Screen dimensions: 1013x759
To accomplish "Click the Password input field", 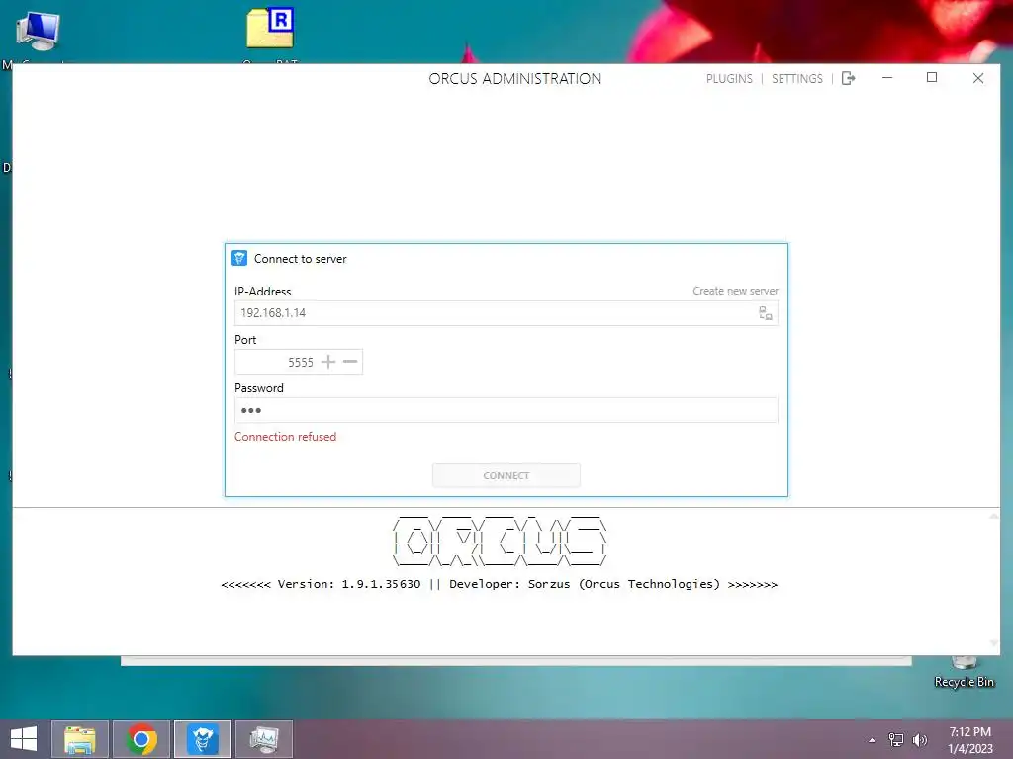I will coord(506,410).
